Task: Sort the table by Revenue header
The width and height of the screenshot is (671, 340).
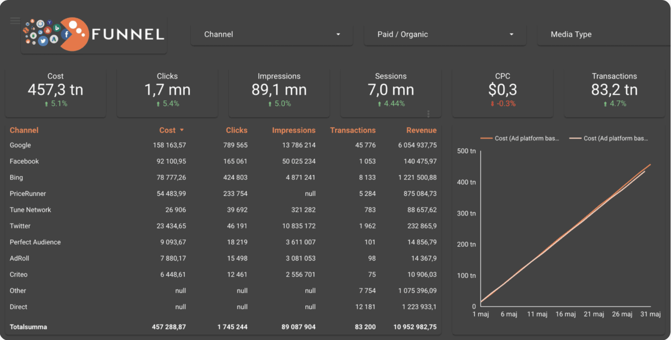Action: [x=422, y=130]
